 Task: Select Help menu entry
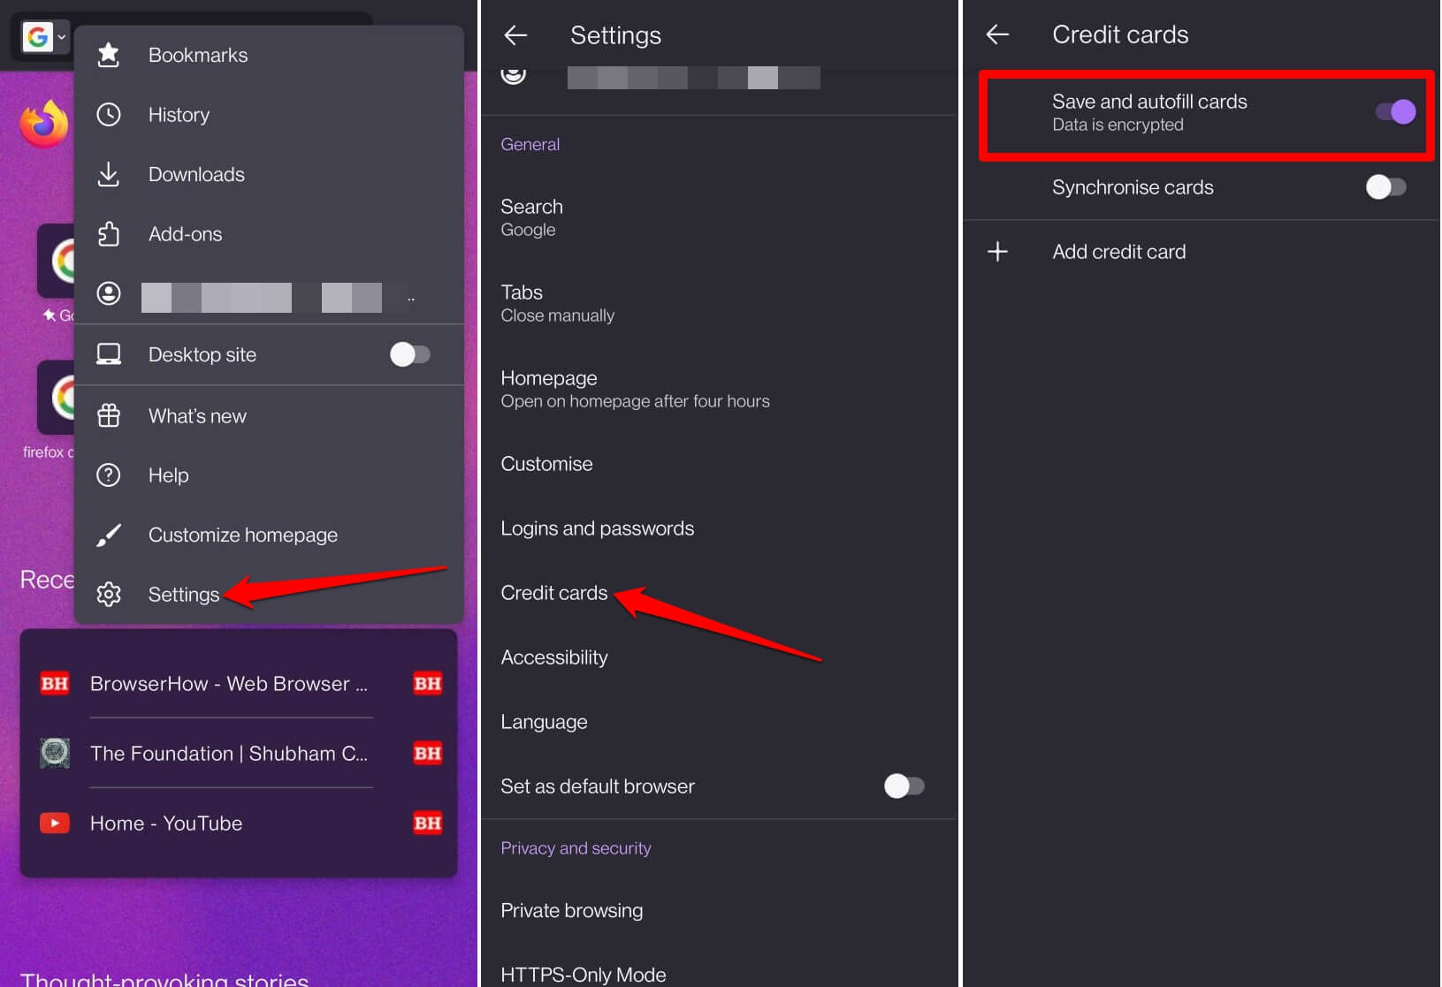pos(269,475)
